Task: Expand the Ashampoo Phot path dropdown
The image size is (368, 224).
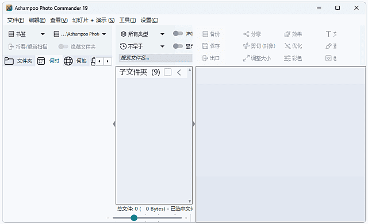Action: [104, 34]
